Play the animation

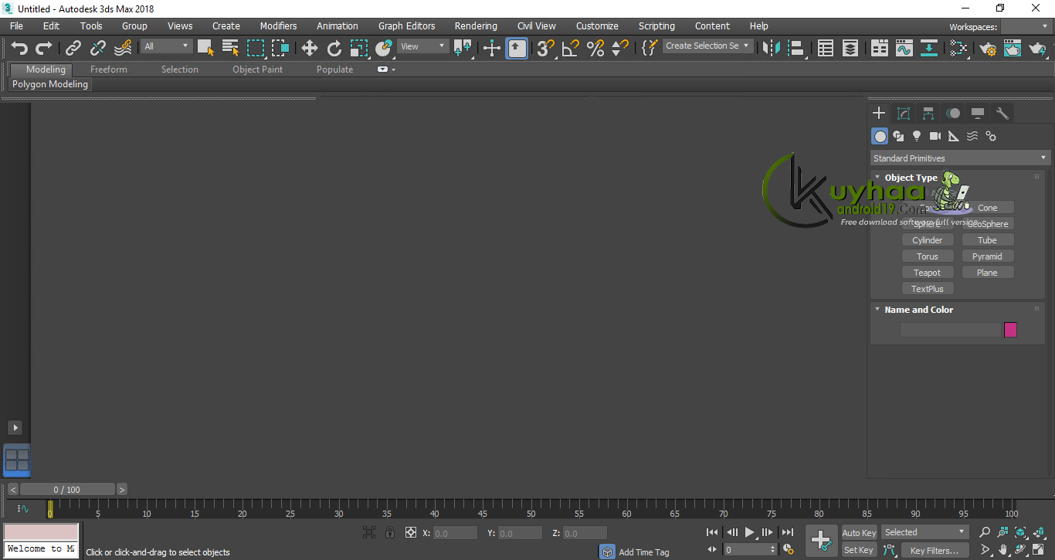[x=749, y=532]
